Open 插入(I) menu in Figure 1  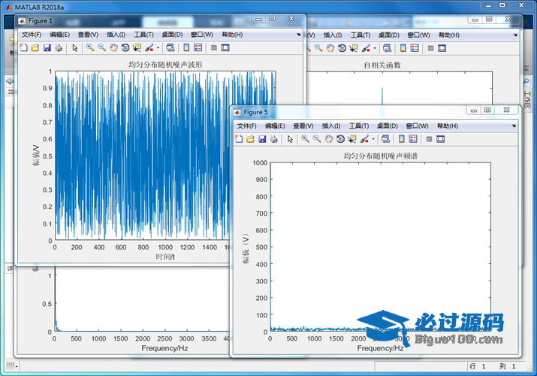point(116,35)
